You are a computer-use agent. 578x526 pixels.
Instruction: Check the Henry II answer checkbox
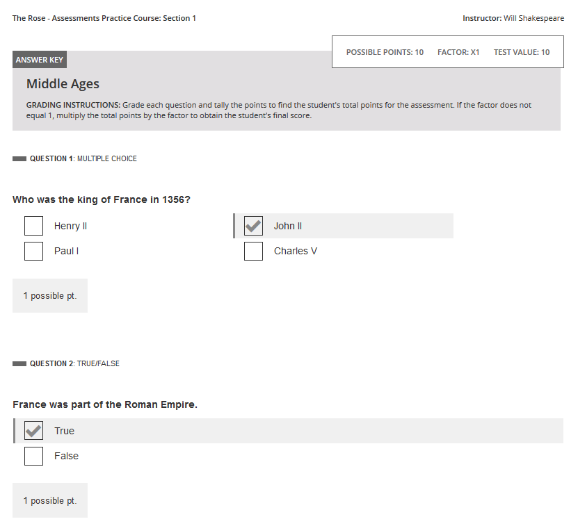[x=33, y=226]
